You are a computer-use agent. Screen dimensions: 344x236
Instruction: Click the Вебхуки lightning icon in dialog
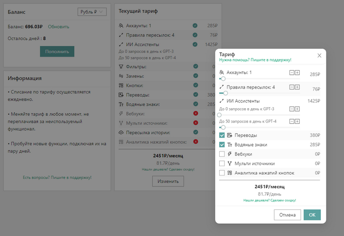tap(229, 154)
